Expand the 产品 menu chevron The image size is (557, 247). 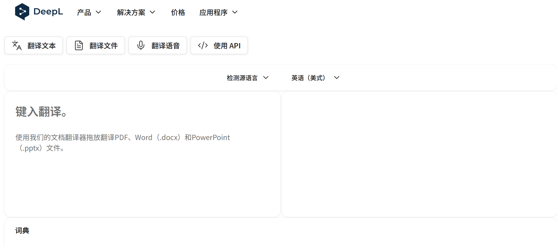click(98, 12)
